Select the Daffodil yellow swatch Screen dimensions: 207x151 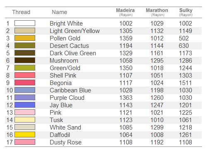[25, 134]
